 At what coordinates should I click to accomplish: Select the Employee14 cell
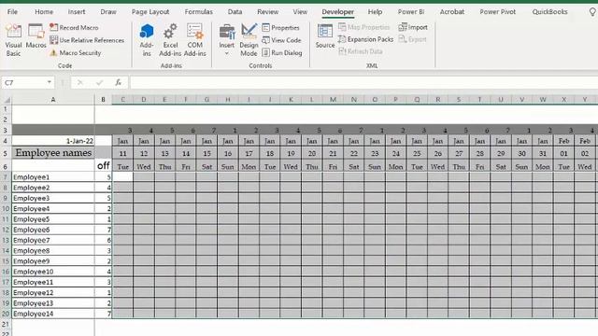[x=53, y=314]
